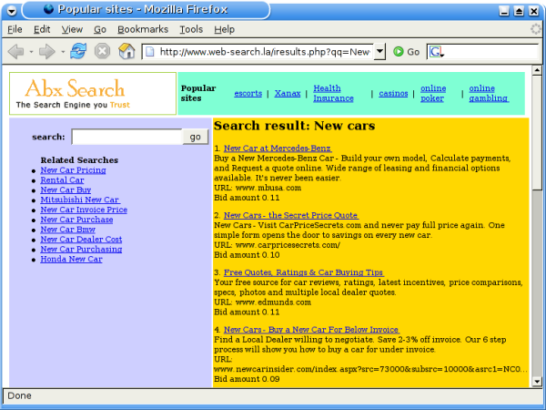Click the Done status bar text
The width and height of the screenshot is (546, 410).
click(19, 395)
